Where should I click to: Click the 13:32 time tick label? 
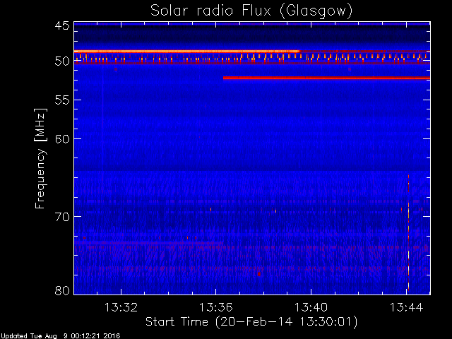[x=121, y=307]
